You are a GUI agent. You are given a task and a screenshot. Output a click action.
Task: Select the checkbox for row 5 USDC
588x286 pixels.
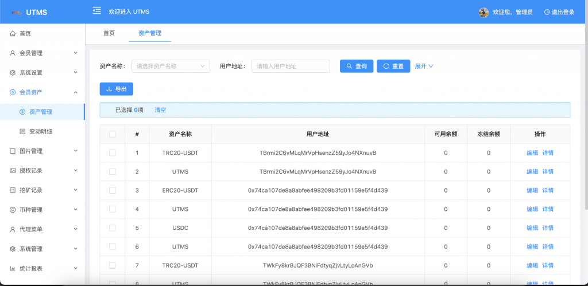[113, 228]
